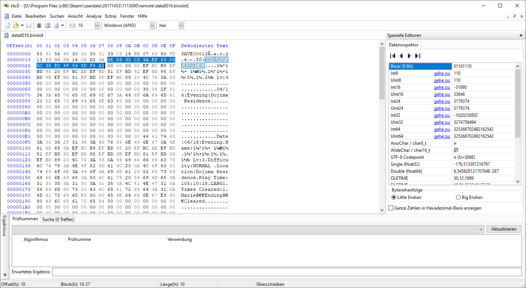Screen dimensions: 526x288
Task: Select Big Endian byte order
Action: pos(469,197)
